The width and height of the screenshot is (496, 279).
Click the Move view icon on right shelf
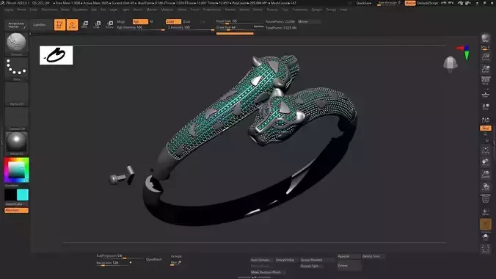pos(486,162)
